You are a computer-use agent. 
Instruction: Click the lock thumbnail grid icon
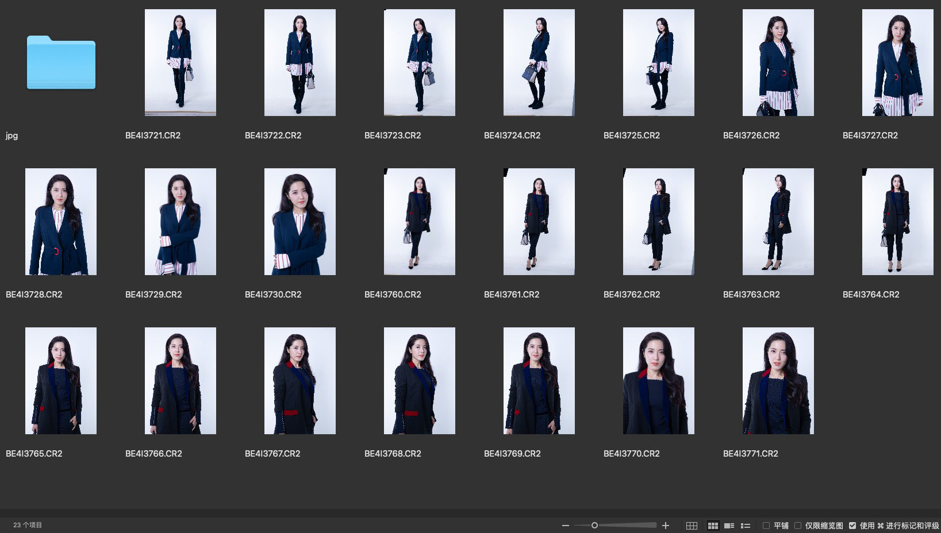click(x=692, y=526)
